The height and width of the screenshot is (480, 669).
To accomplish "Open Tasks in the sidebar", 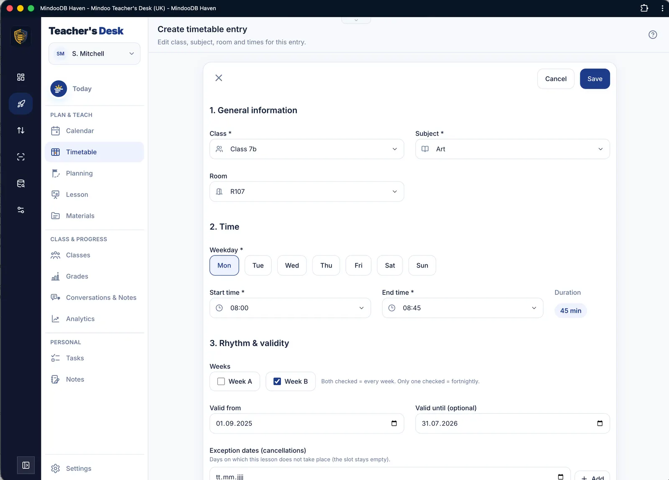I will click(x=94, y=358).
